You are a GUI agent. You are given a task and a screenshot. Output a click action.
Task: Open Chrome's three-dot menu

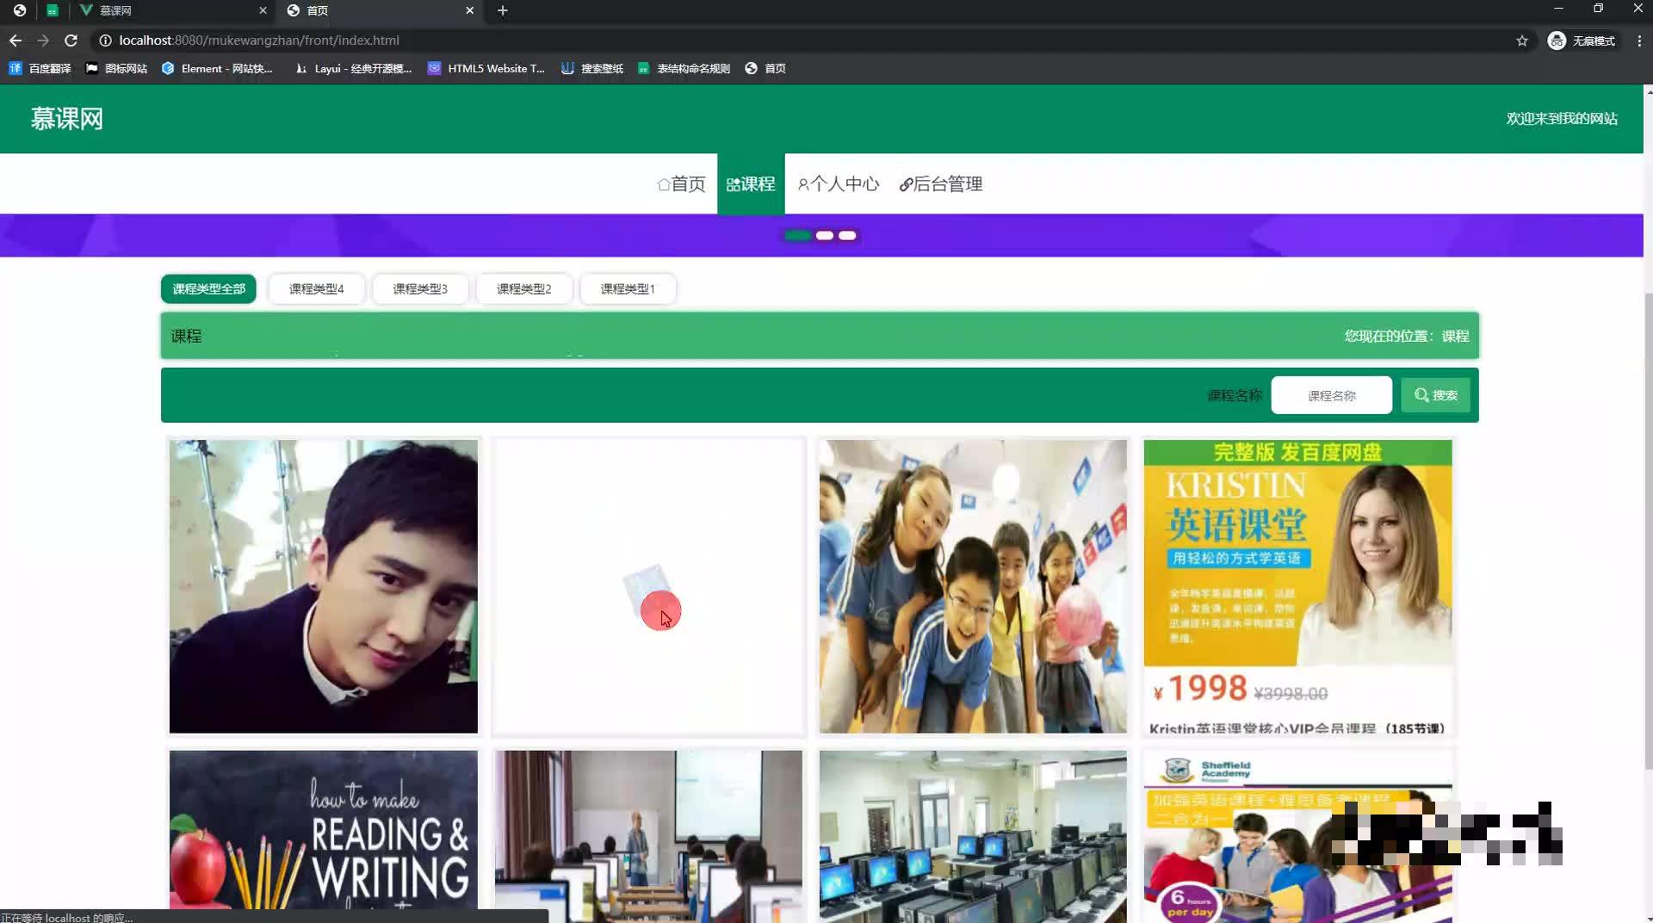point(1639,40)
